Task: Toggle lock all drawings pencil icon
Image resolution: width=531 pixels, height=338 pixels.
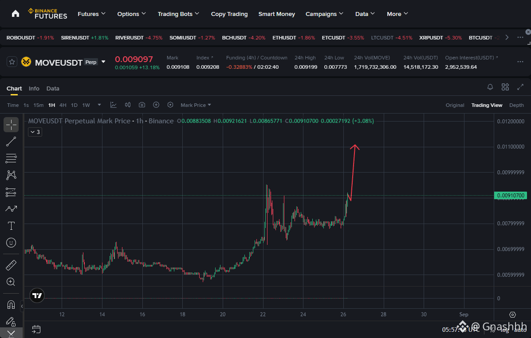Action: [11, 321]
